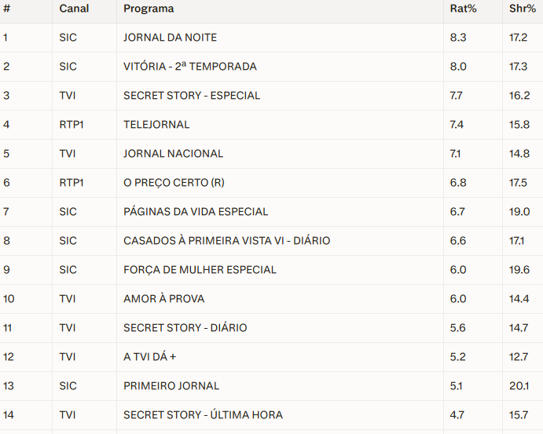
Task: Select the AMOR À PROVA cell
Action: (x=163, y=299)
